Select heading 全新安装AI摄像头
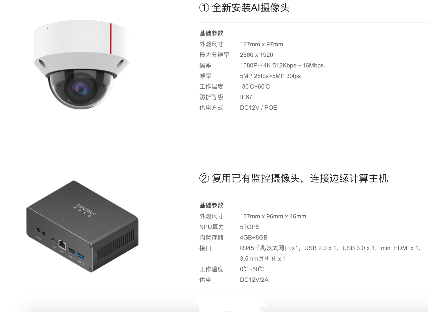428x312 pixels. 250,8
